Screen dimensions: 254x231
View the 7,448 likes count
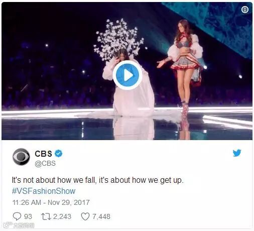(x=101, y=216)
